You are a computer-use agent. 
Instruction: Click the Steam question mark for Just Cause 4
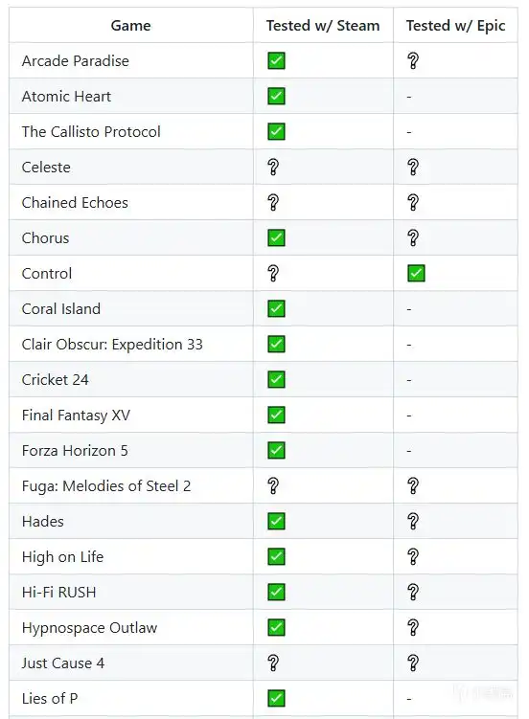(x=273, y=663)
